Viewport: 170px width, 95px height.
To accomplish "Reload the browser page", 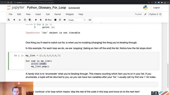I will pos(8,2).
